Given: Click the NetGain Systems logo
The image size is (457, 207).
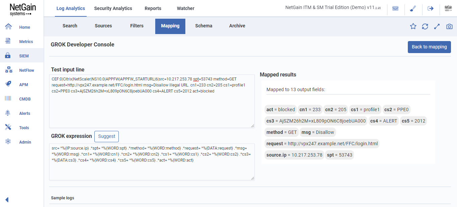Looking at the screenshot, I should (22, 9).
